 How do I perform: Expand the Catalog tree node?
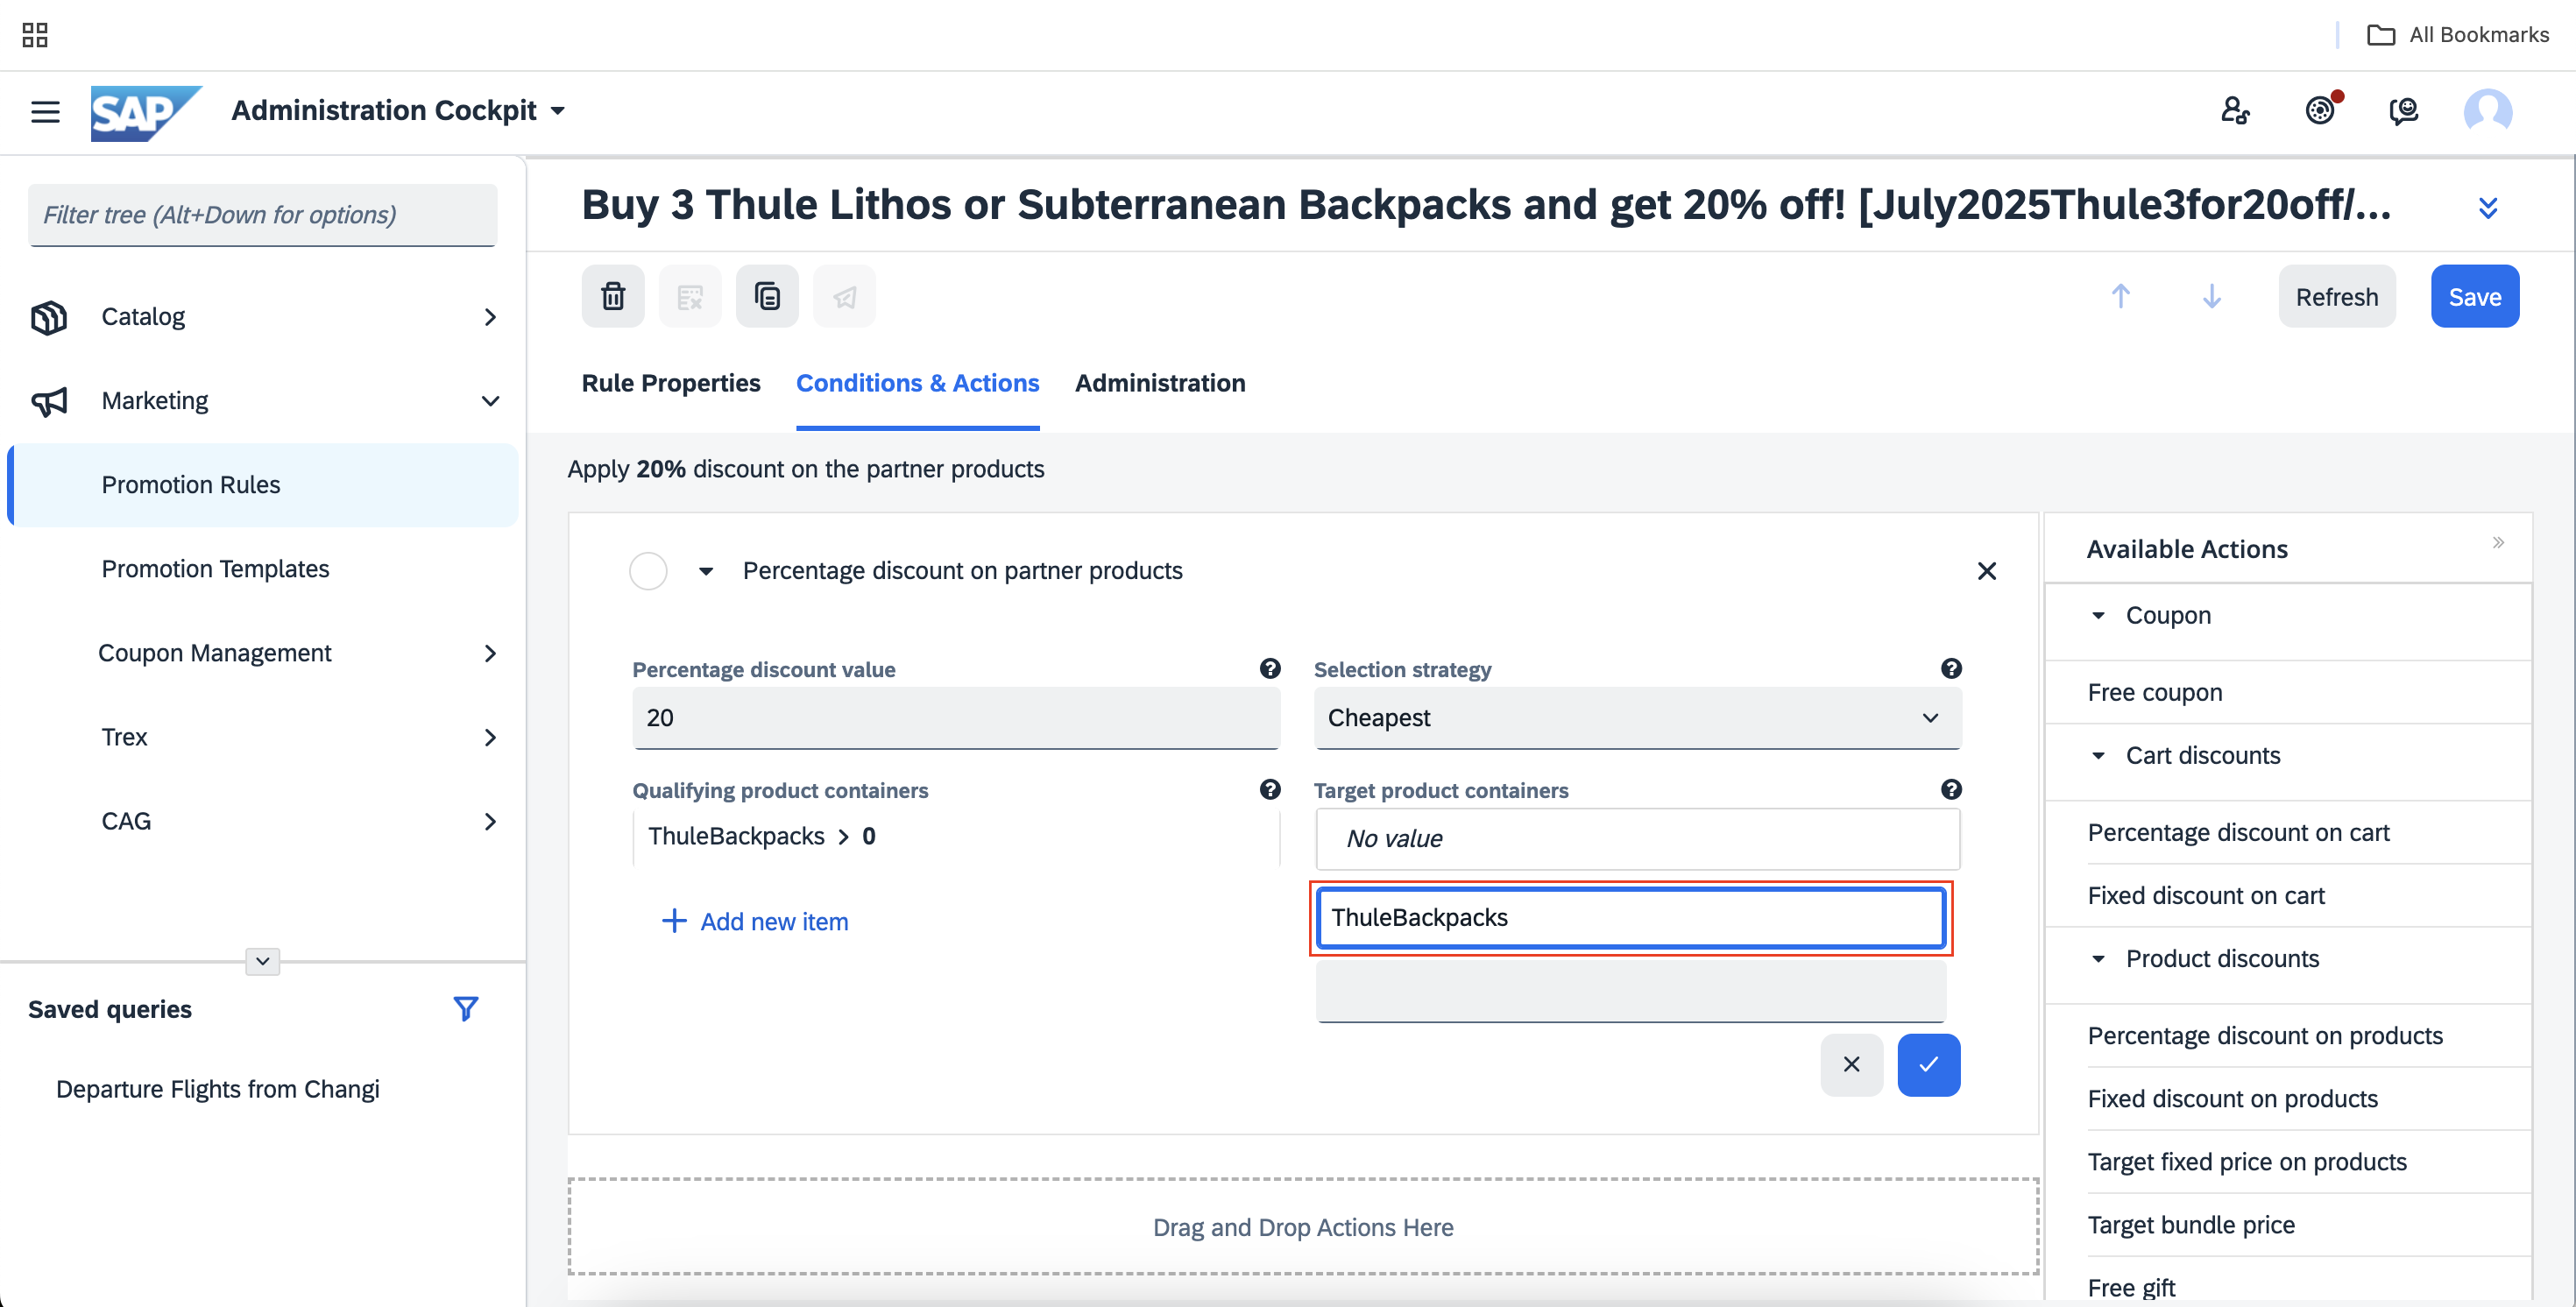pos(490,317)
